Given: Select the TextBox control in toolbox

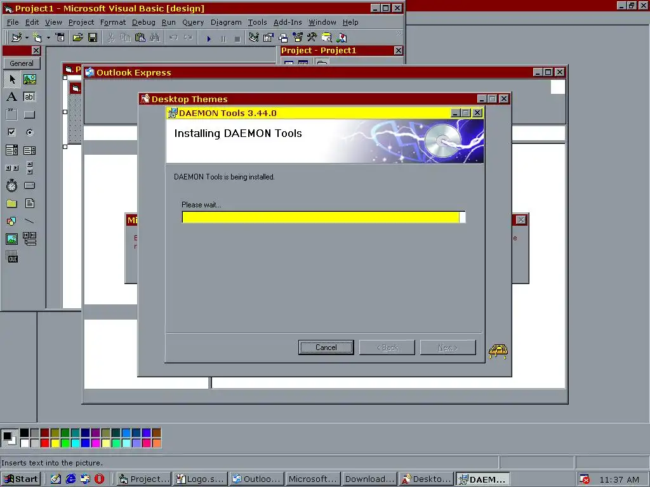Looking at the screenshot, I should 29,97.
